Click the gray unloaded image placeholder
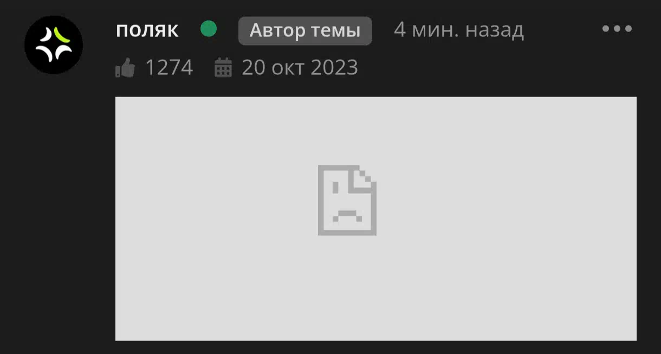This screenshot has height=354, width=661. [376, 219]
